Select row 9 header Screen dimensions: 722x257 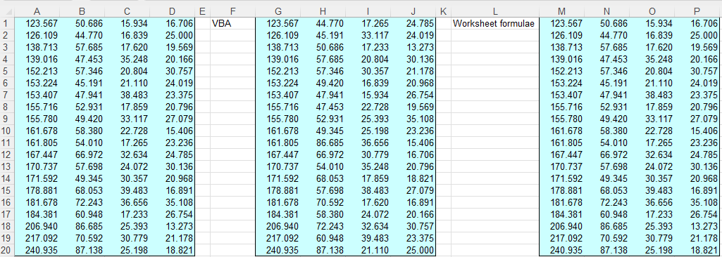7,119
